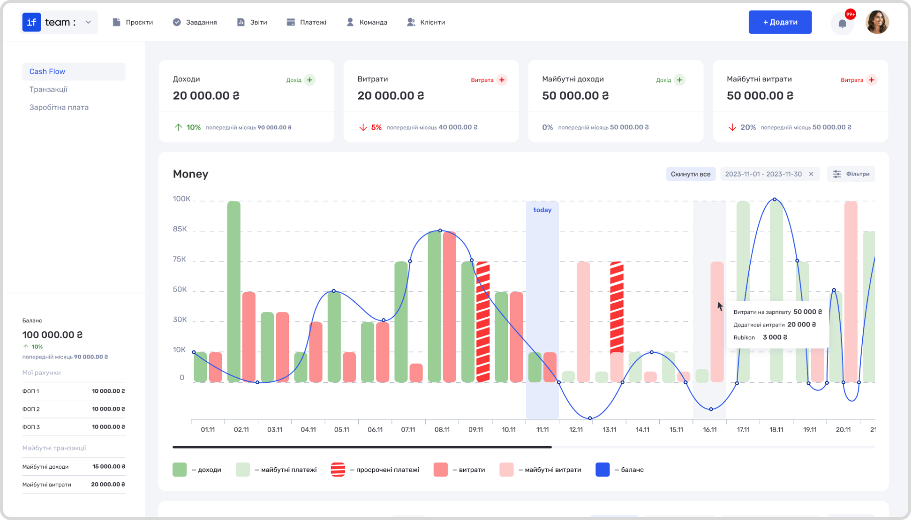The image size is (911, 520).
Task: Click the chart horizontal scrollbar
Action: click(x=362, y=447)
